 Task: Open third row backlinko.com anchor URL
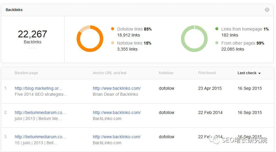(117, 137)
